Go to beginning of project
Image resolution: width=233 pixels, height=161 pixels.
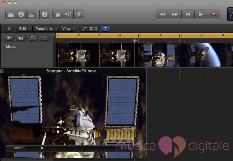(188, 14)
